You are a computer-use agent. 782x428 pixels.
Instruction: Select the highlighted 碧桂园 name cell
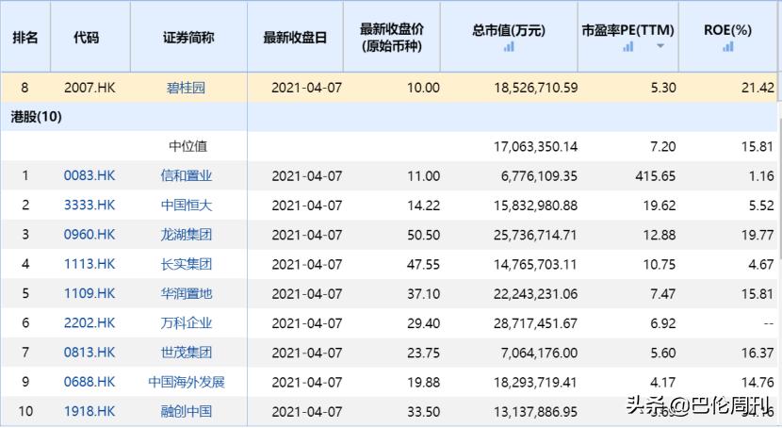point(186,88)
